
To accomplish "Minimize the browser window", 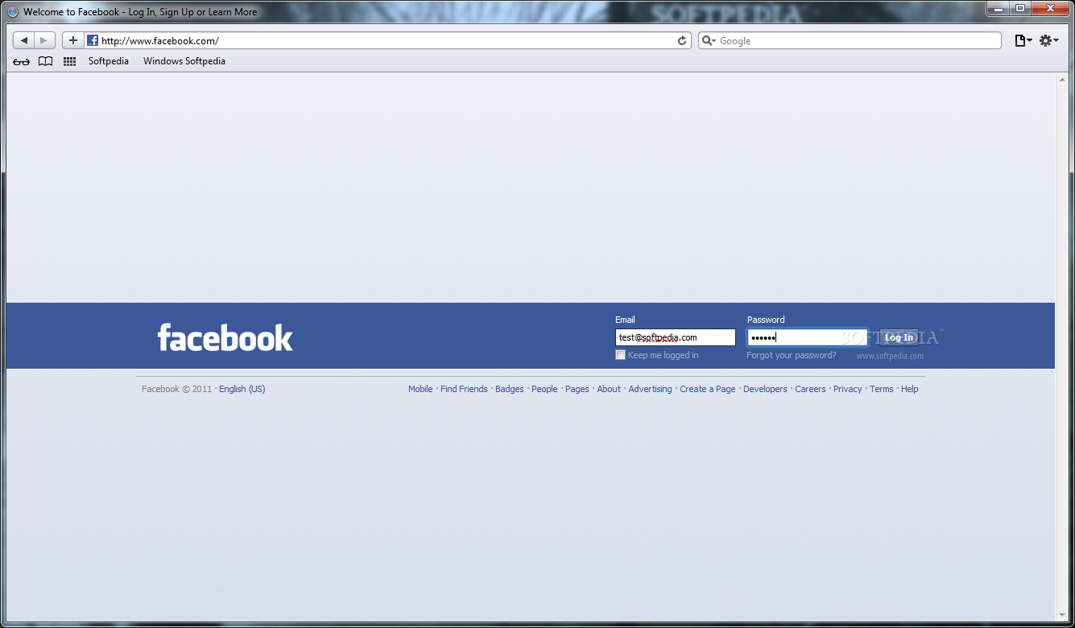I will 999,8.
